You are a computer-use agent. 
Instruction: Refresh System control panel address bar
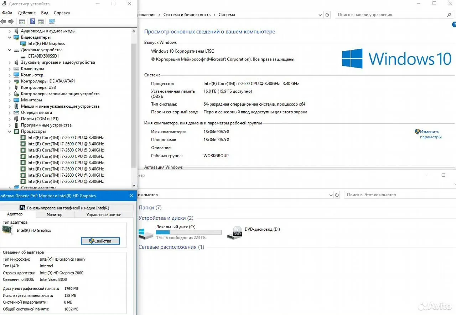pyautogui.click(x=327, y=15)
